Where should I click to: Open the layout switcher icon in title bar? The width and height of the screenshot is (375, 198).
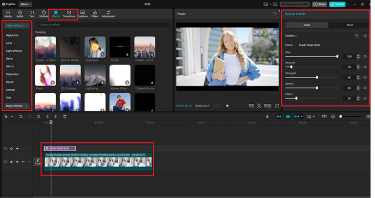click(266, 4)
